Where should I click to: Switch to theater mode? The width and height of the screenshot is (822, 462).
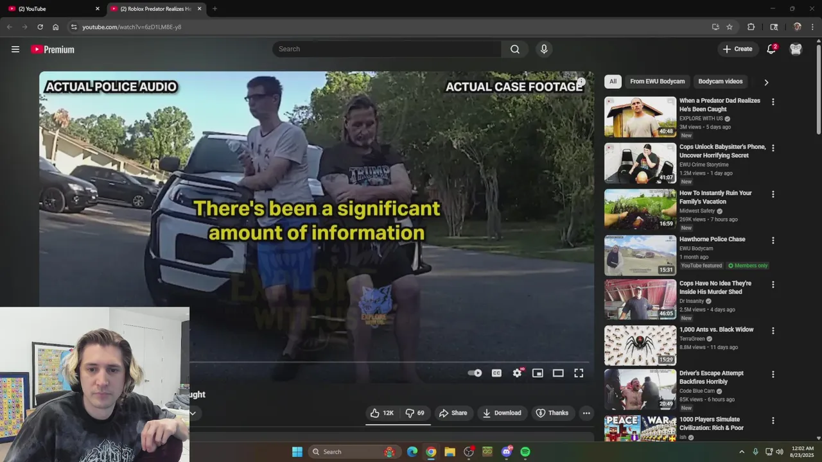[x=558, y=373]
